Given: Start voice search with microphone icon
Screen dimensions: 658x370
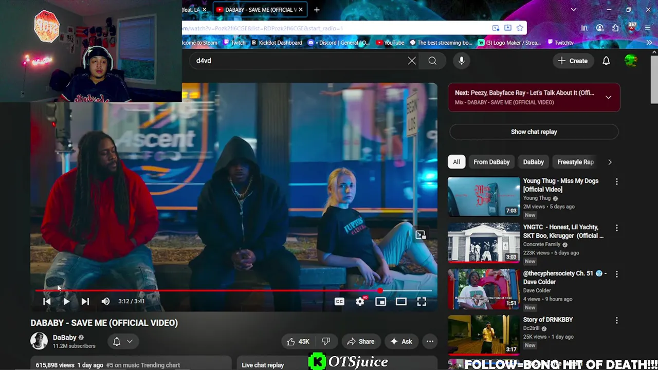Looking at the screenshot, I should pos(462,61).
